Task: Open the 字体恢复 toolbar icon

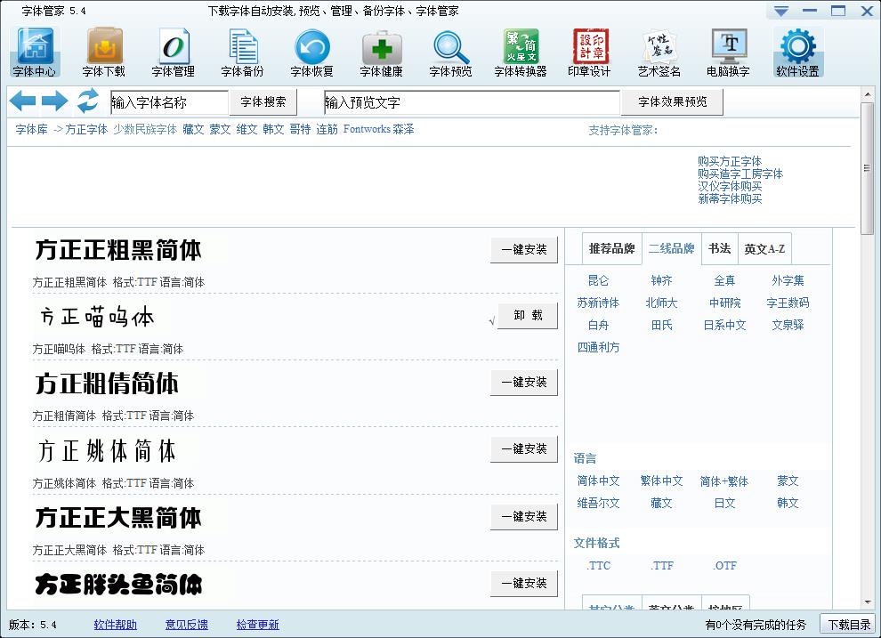Action: click(x=311, y=52)
